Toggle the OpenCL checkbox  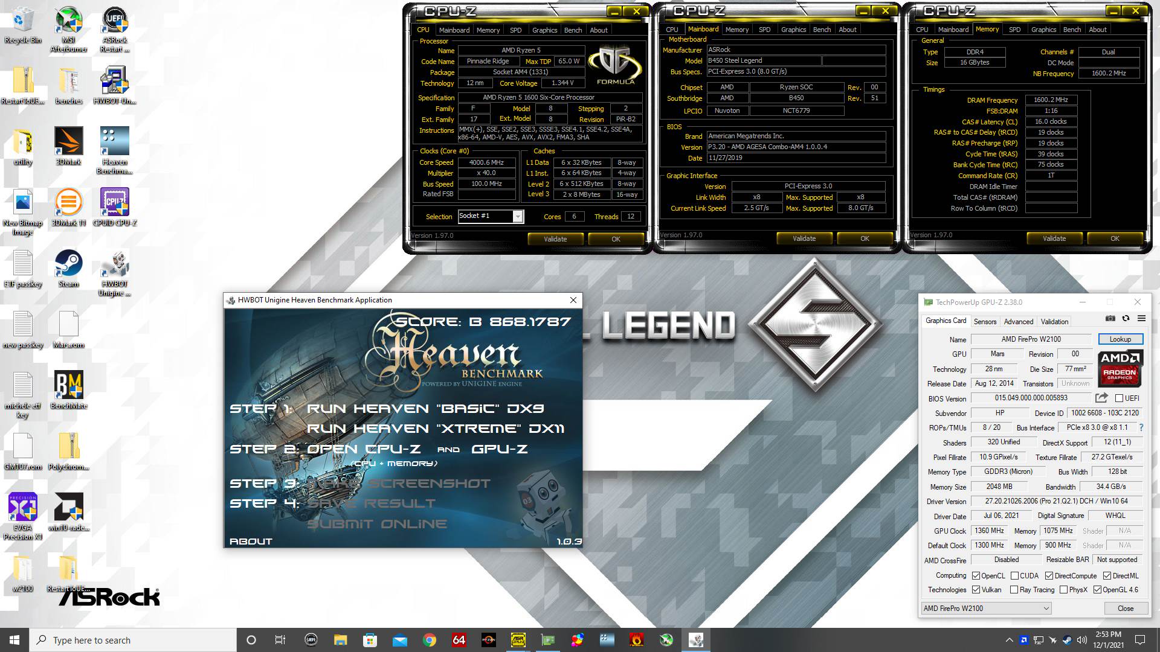pyautogui.click(x=976, y=576)
